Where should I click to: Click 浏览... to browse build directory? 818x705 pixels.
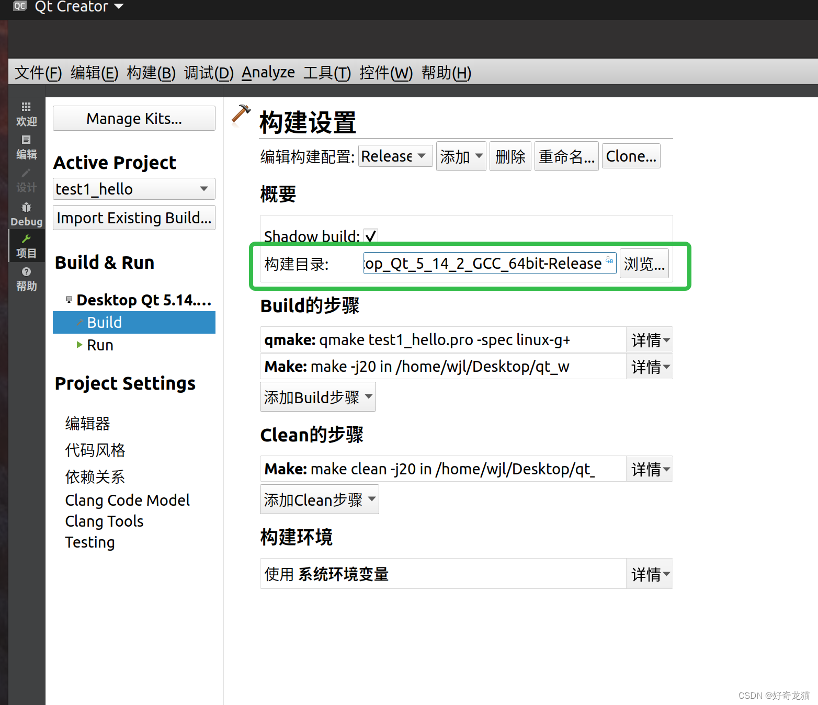(644, 264)
